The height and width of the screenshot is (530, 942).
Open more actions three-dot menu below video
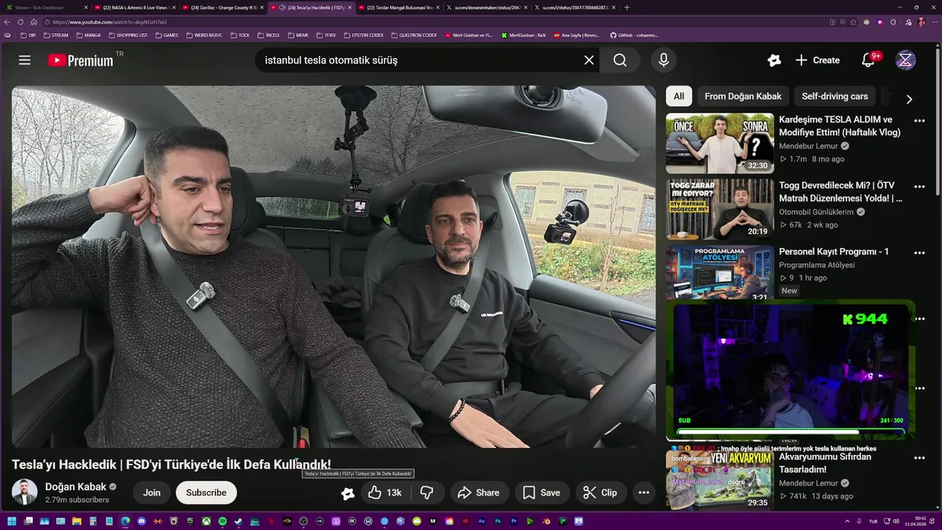tap(644, 492)
